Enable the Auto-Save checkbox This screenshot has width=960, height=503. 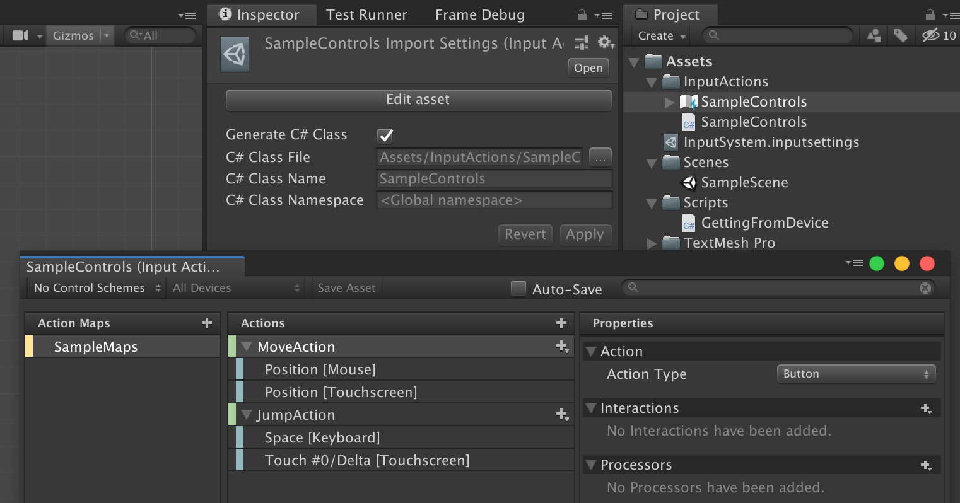pyautogui.click(x=518, y=289)
